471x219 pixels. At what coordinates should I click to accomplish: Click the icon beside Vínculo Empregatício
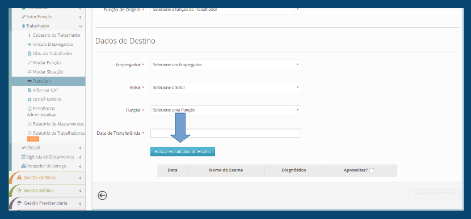click(30, 44)
